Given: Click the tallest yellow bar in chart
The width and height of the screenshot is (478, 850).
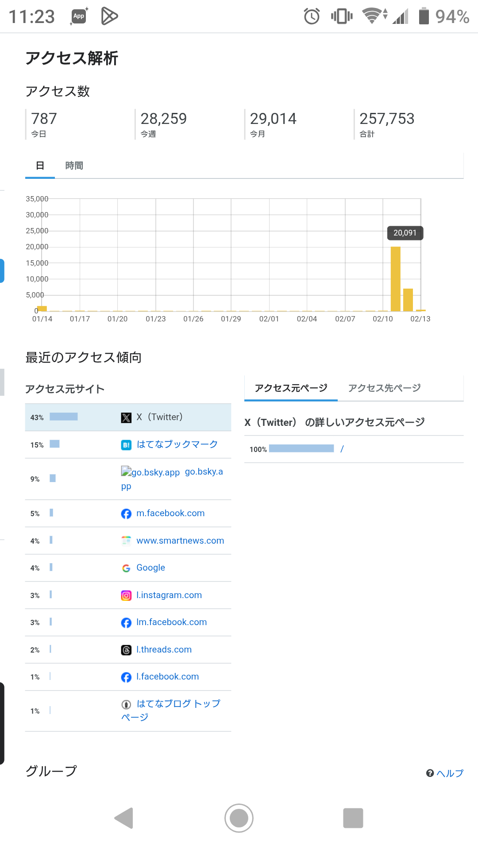Looking at the screenshot, I should (395, 279).
